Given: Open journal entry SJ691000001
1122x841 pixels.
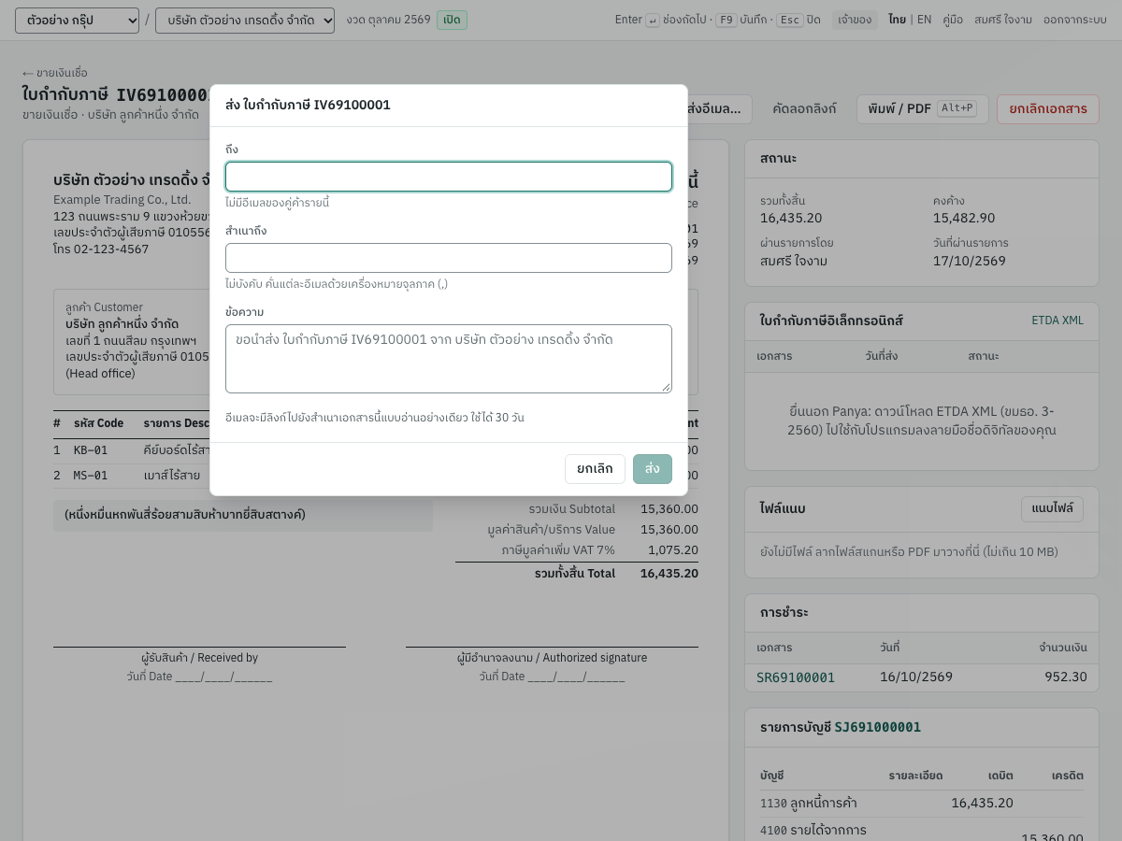Looking at the screenshot, I should coord(878,727).
